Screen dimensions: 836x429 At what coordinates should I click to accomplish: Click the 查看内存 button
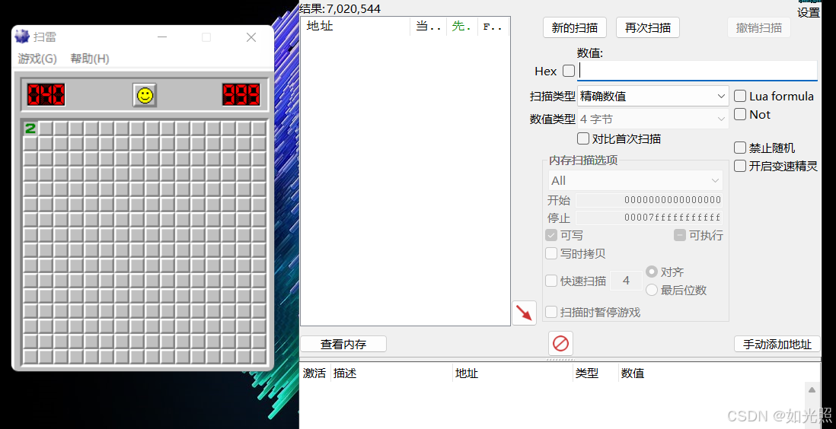pos(343,345)
